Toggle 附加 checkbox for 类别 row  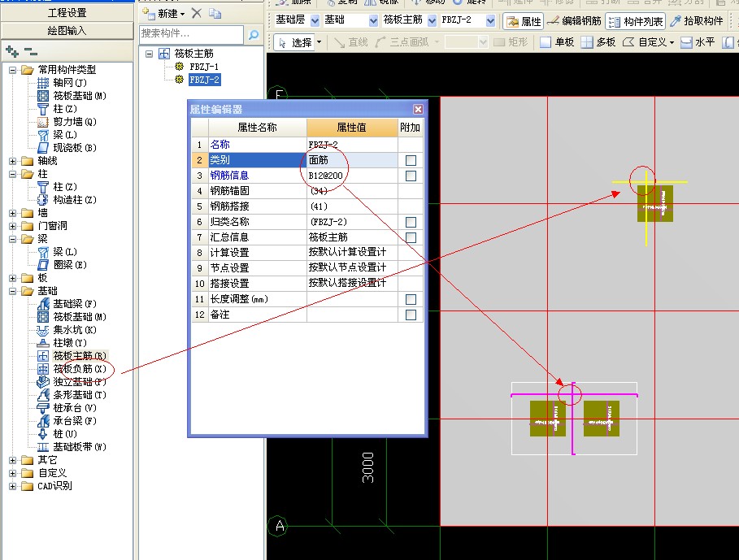click(x=411, y=161)
